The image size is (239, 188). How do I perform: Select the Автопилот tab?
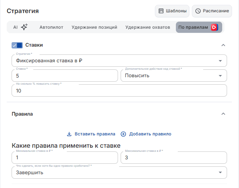coord(52,27)
